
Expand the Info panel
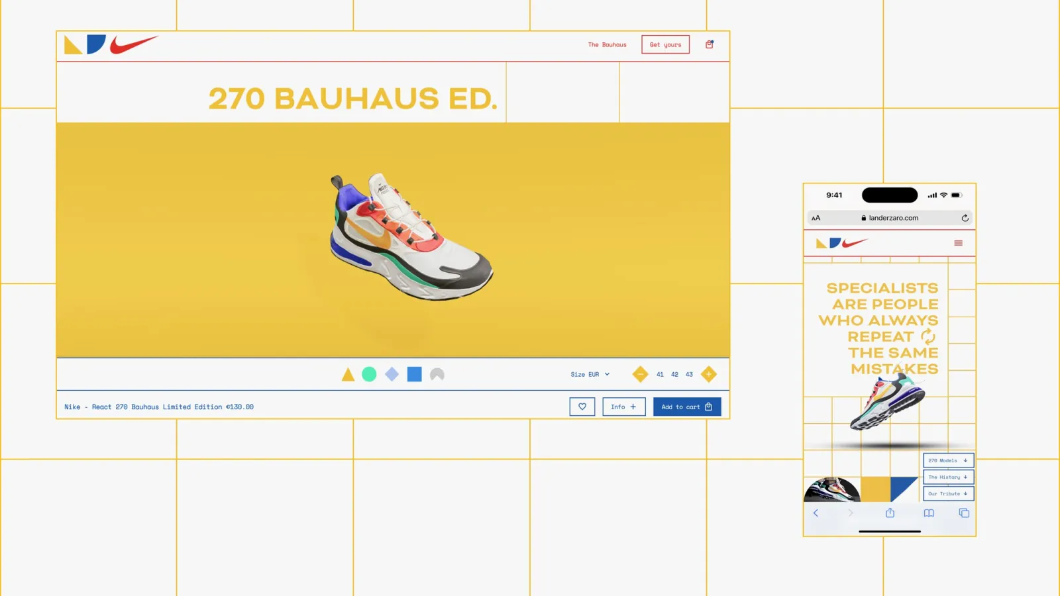(x=624, y=407)
